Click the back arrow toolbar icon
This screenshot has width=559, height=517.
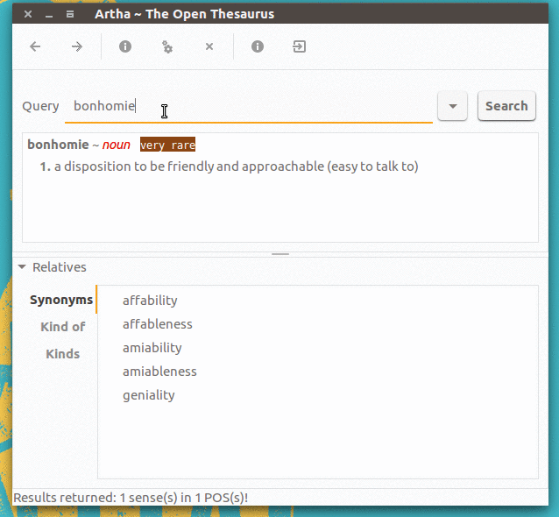(x=35, y=47)
